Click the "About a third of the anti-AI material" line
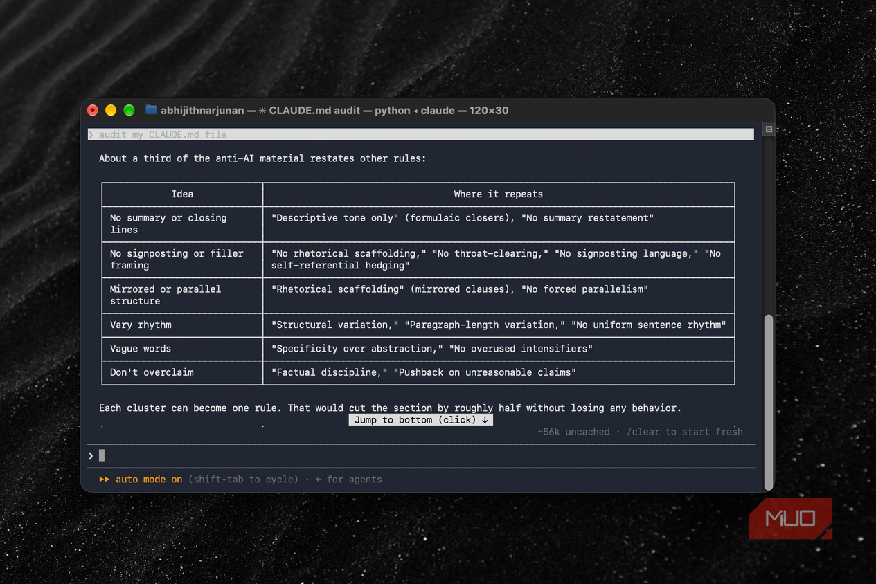This screenshot has width=876, height=584. click(x=262, y=158)
